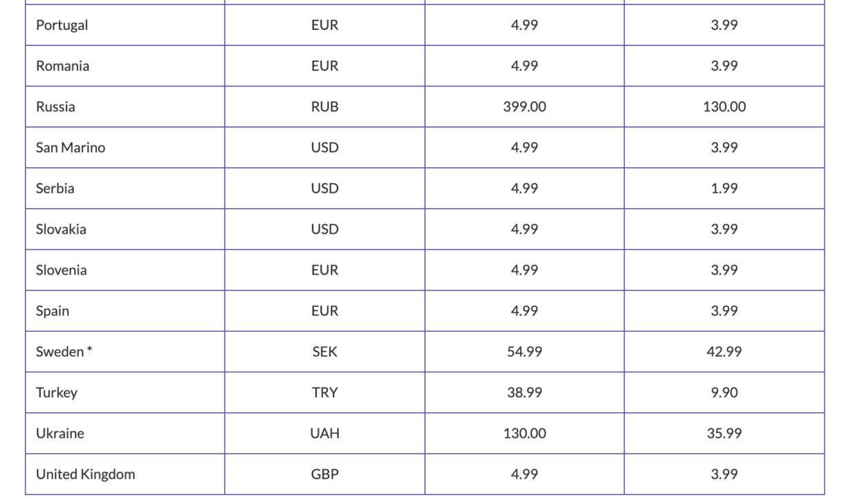Click the 42.99 value in Sweden row
844x500 pixels.
[x=724, y=351]
